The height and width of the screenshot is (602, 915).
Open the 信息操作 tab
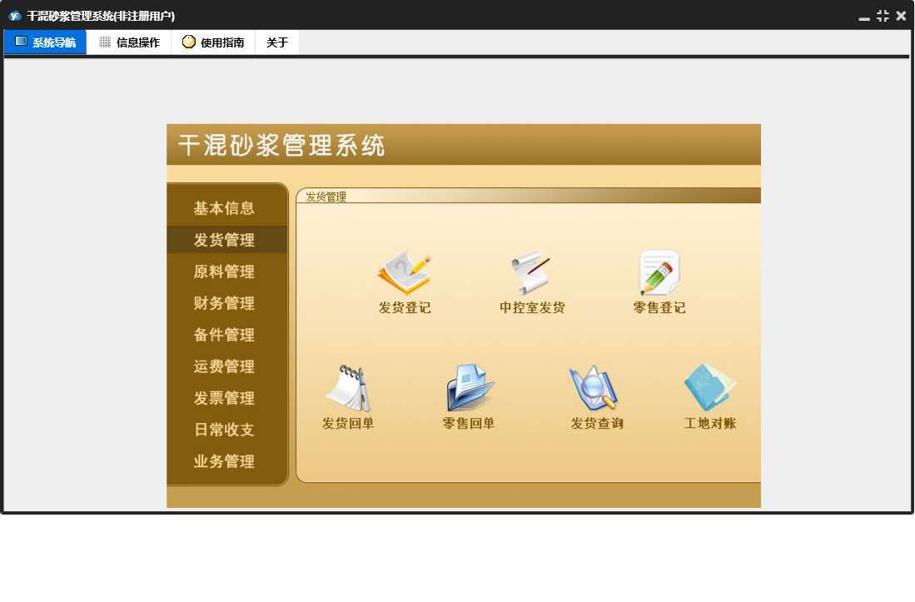[130, 42]
